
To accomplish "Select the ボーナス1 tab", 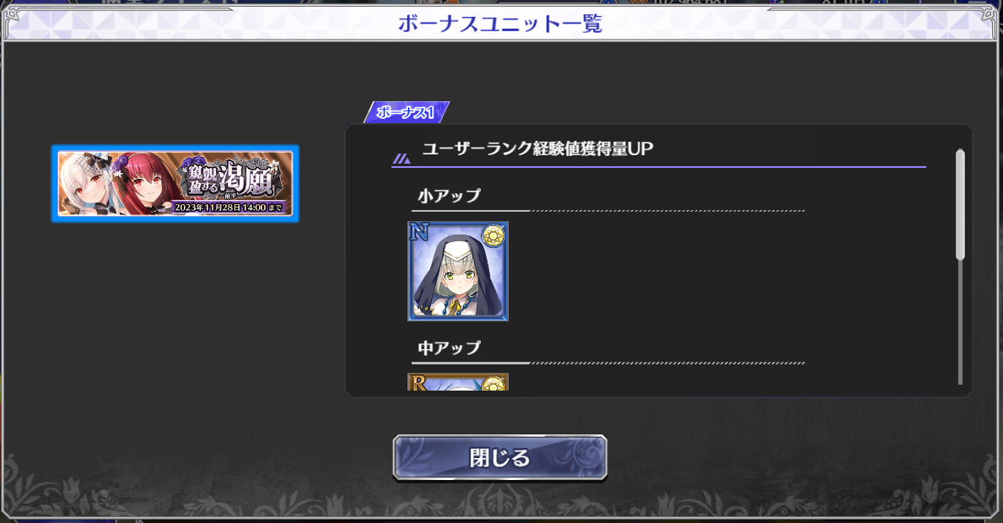I will coord(407,112).
